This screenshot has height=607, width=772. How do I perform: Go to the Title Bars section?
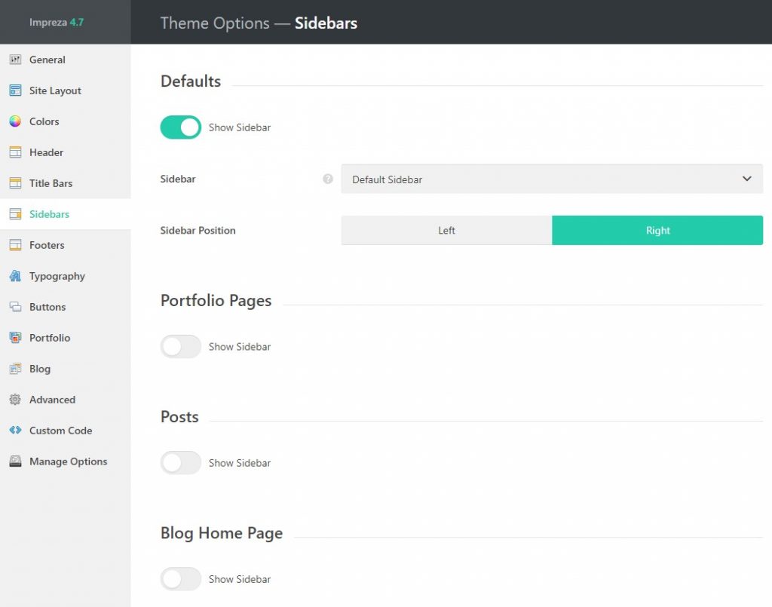pyautogui.click(x=51, y=183)
